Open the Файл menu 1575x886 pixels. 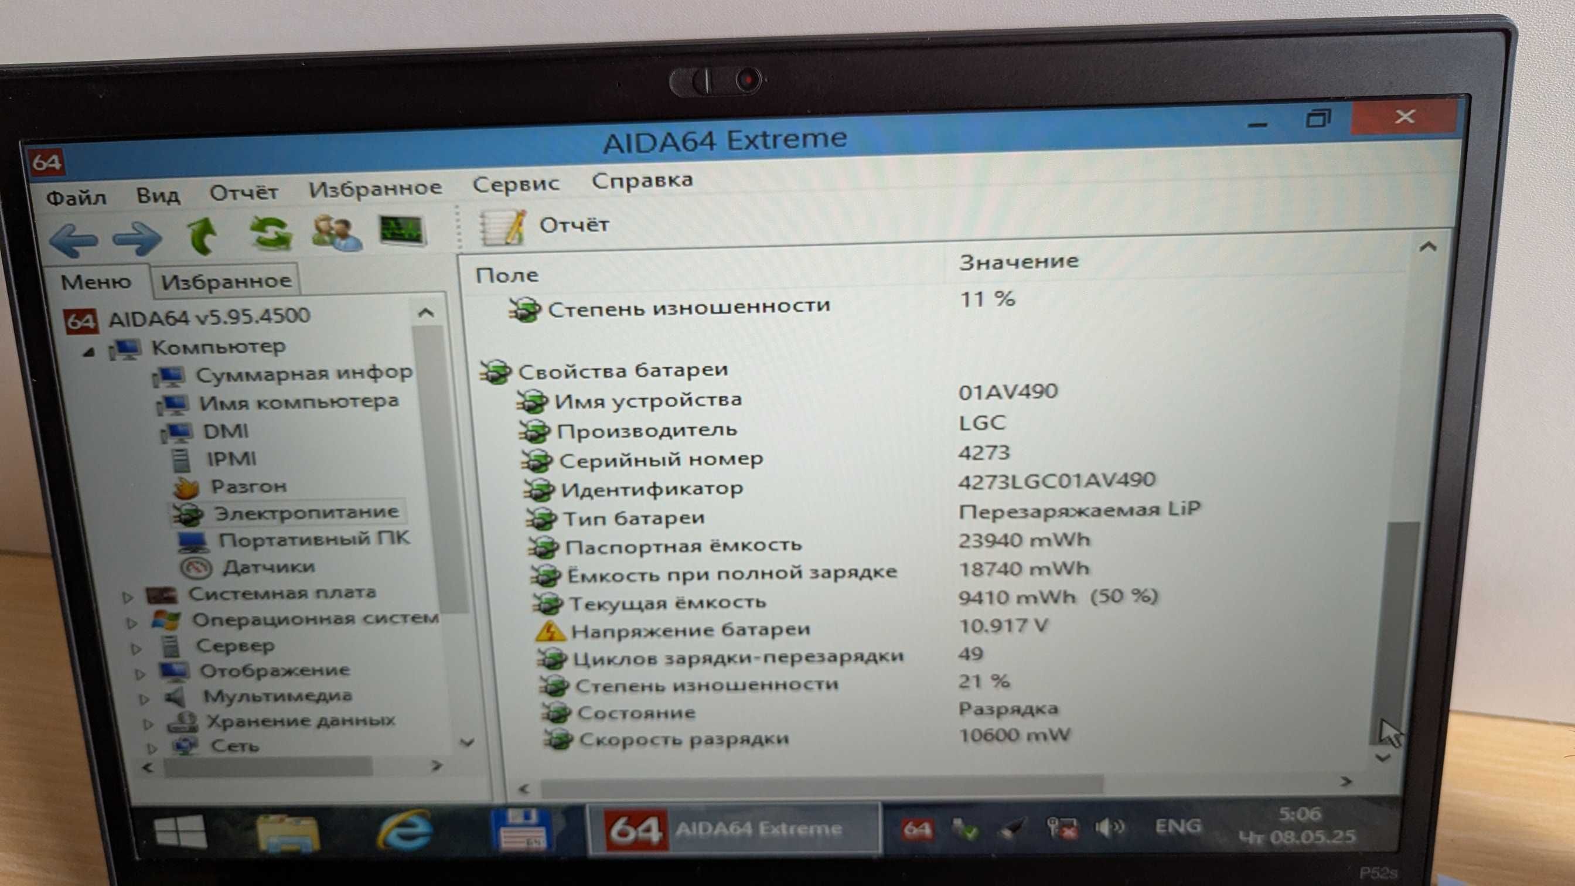pos(76,197)
